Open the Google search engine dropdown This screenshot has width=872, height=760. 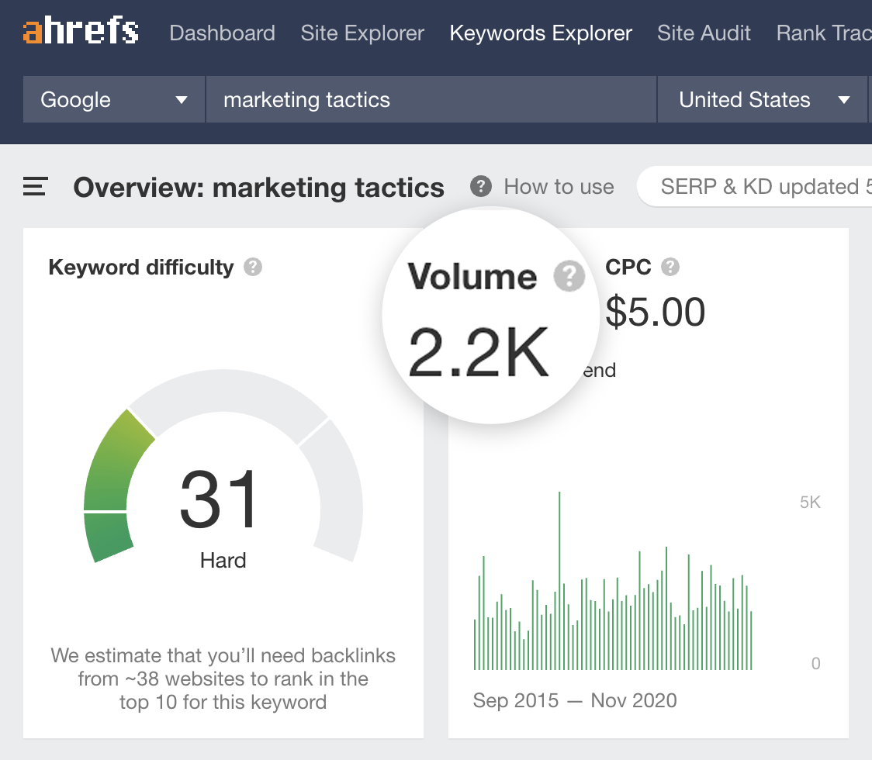[x=113, y=100]
